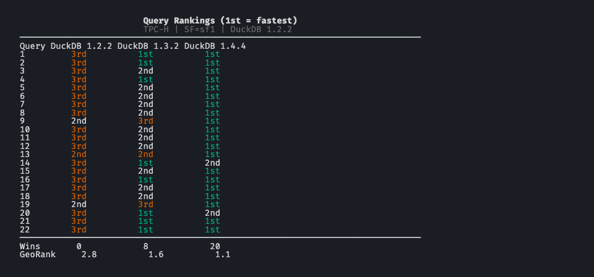Click query 13's '2nd' under DuckDB 1.2.2

pyautogui.click(x=79, y=155)
